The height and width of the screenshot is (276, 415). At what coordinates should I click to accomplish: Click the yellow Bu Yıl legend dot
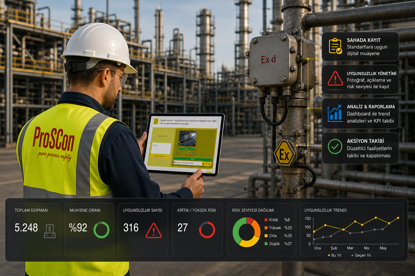pyautogui.click(x=329, y=255)
